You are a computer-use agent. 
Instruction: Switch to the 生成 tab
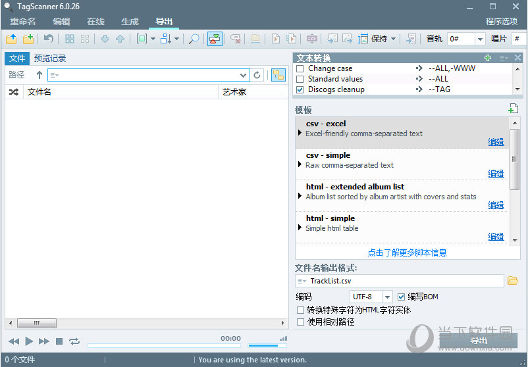tap(130, 22)
